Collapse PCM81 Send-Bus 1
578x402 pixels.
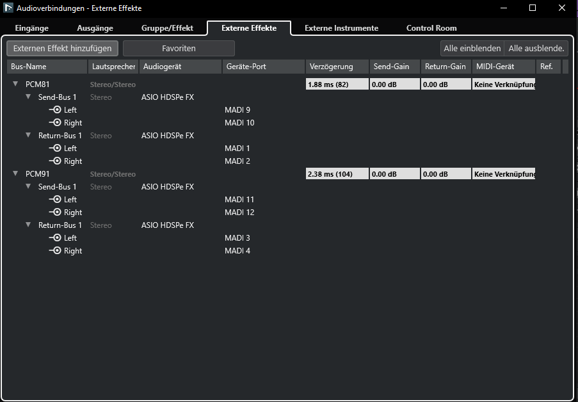28,97
